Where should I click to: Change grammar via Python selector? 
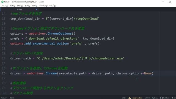click(x=155, y=98)
